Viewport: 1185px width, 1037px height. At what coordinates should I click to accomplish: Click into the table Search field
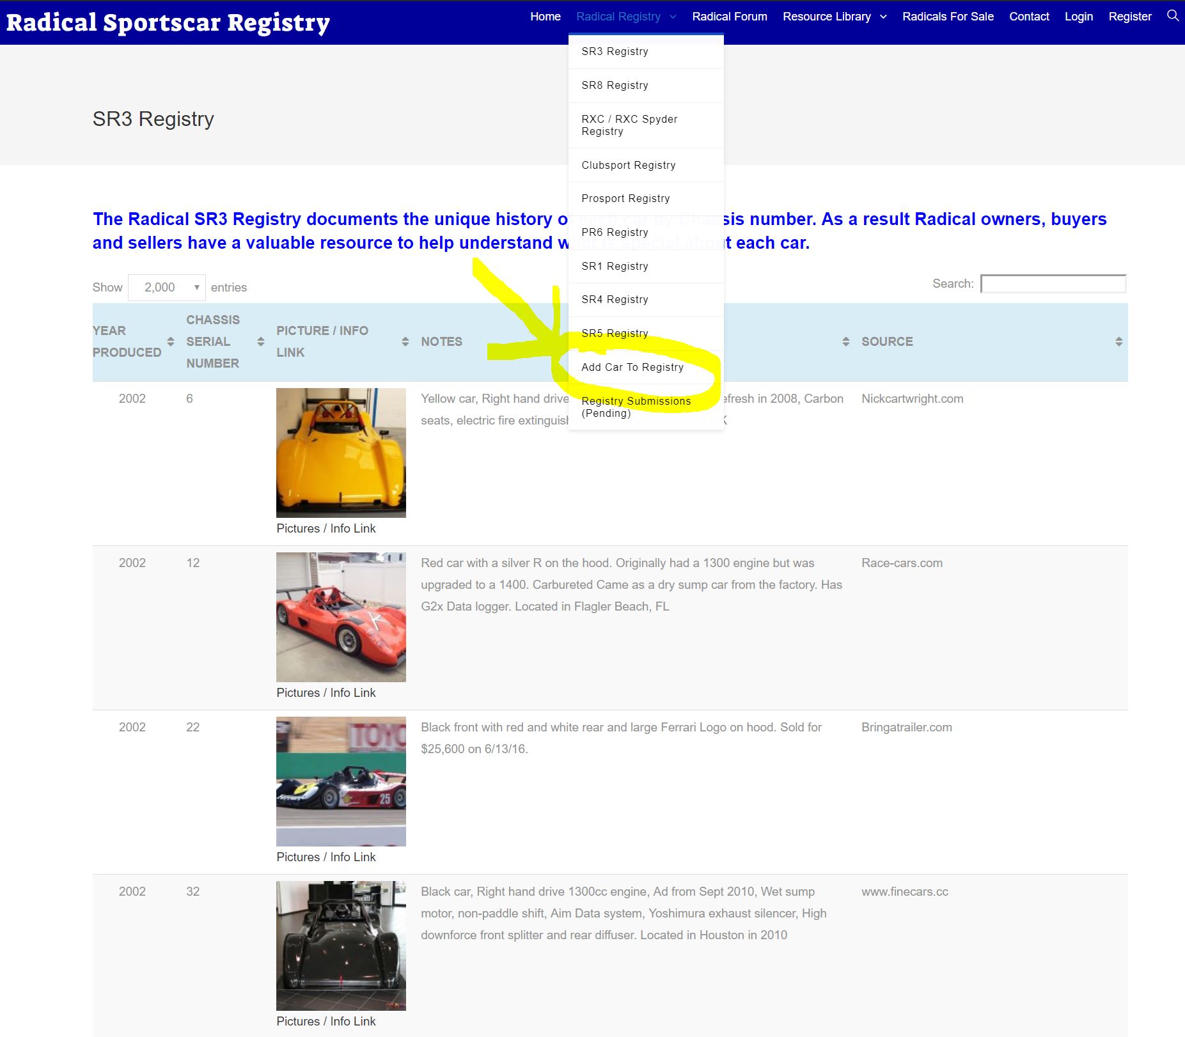[1053, 284]
